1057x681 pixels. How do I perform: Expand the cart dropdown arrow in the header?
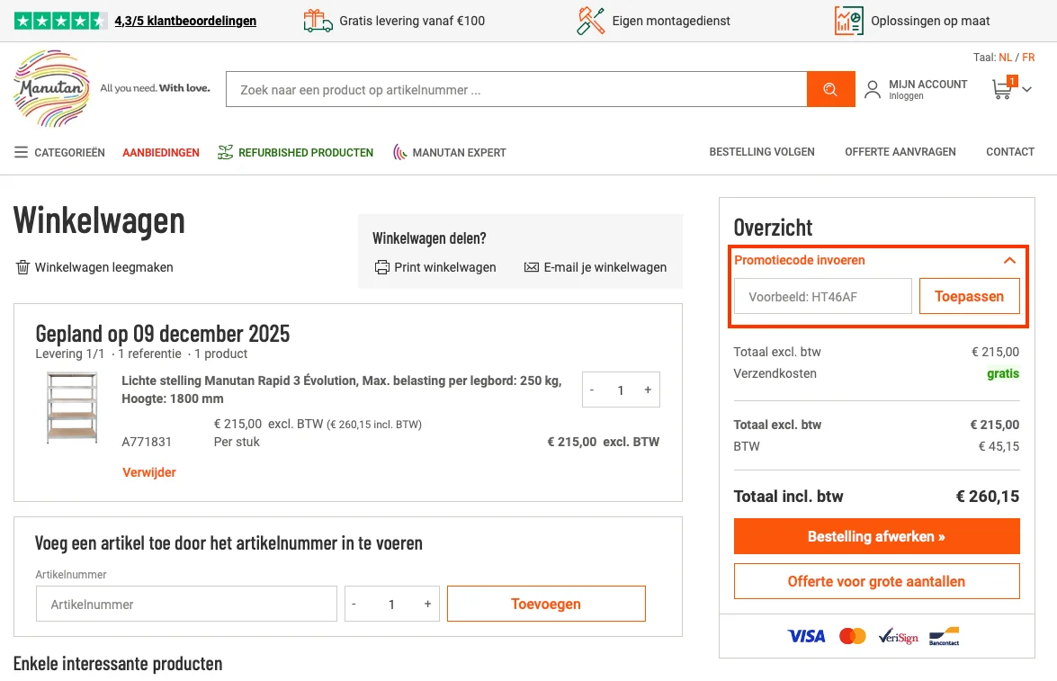tap(1026, 92)
